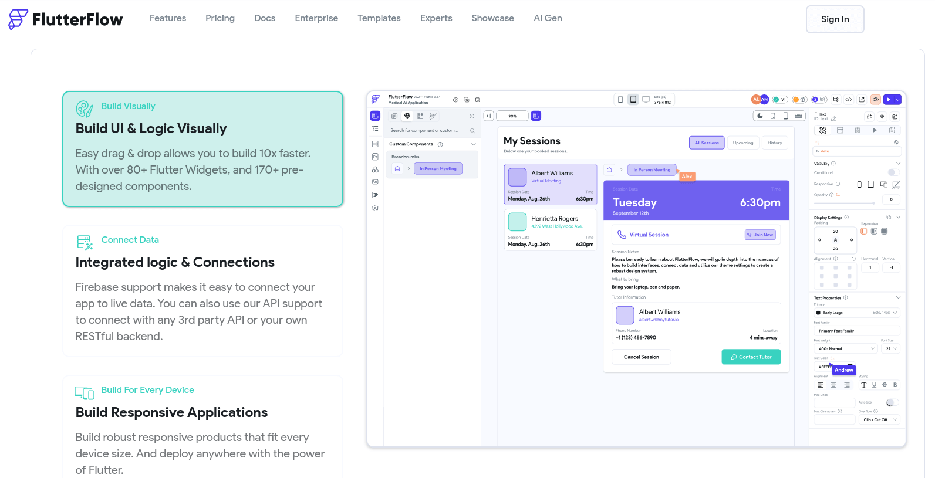Screen dimensions: 935x478
Task: Select the diamond theme widgets tab icon
Action: [x=407, y=116]
